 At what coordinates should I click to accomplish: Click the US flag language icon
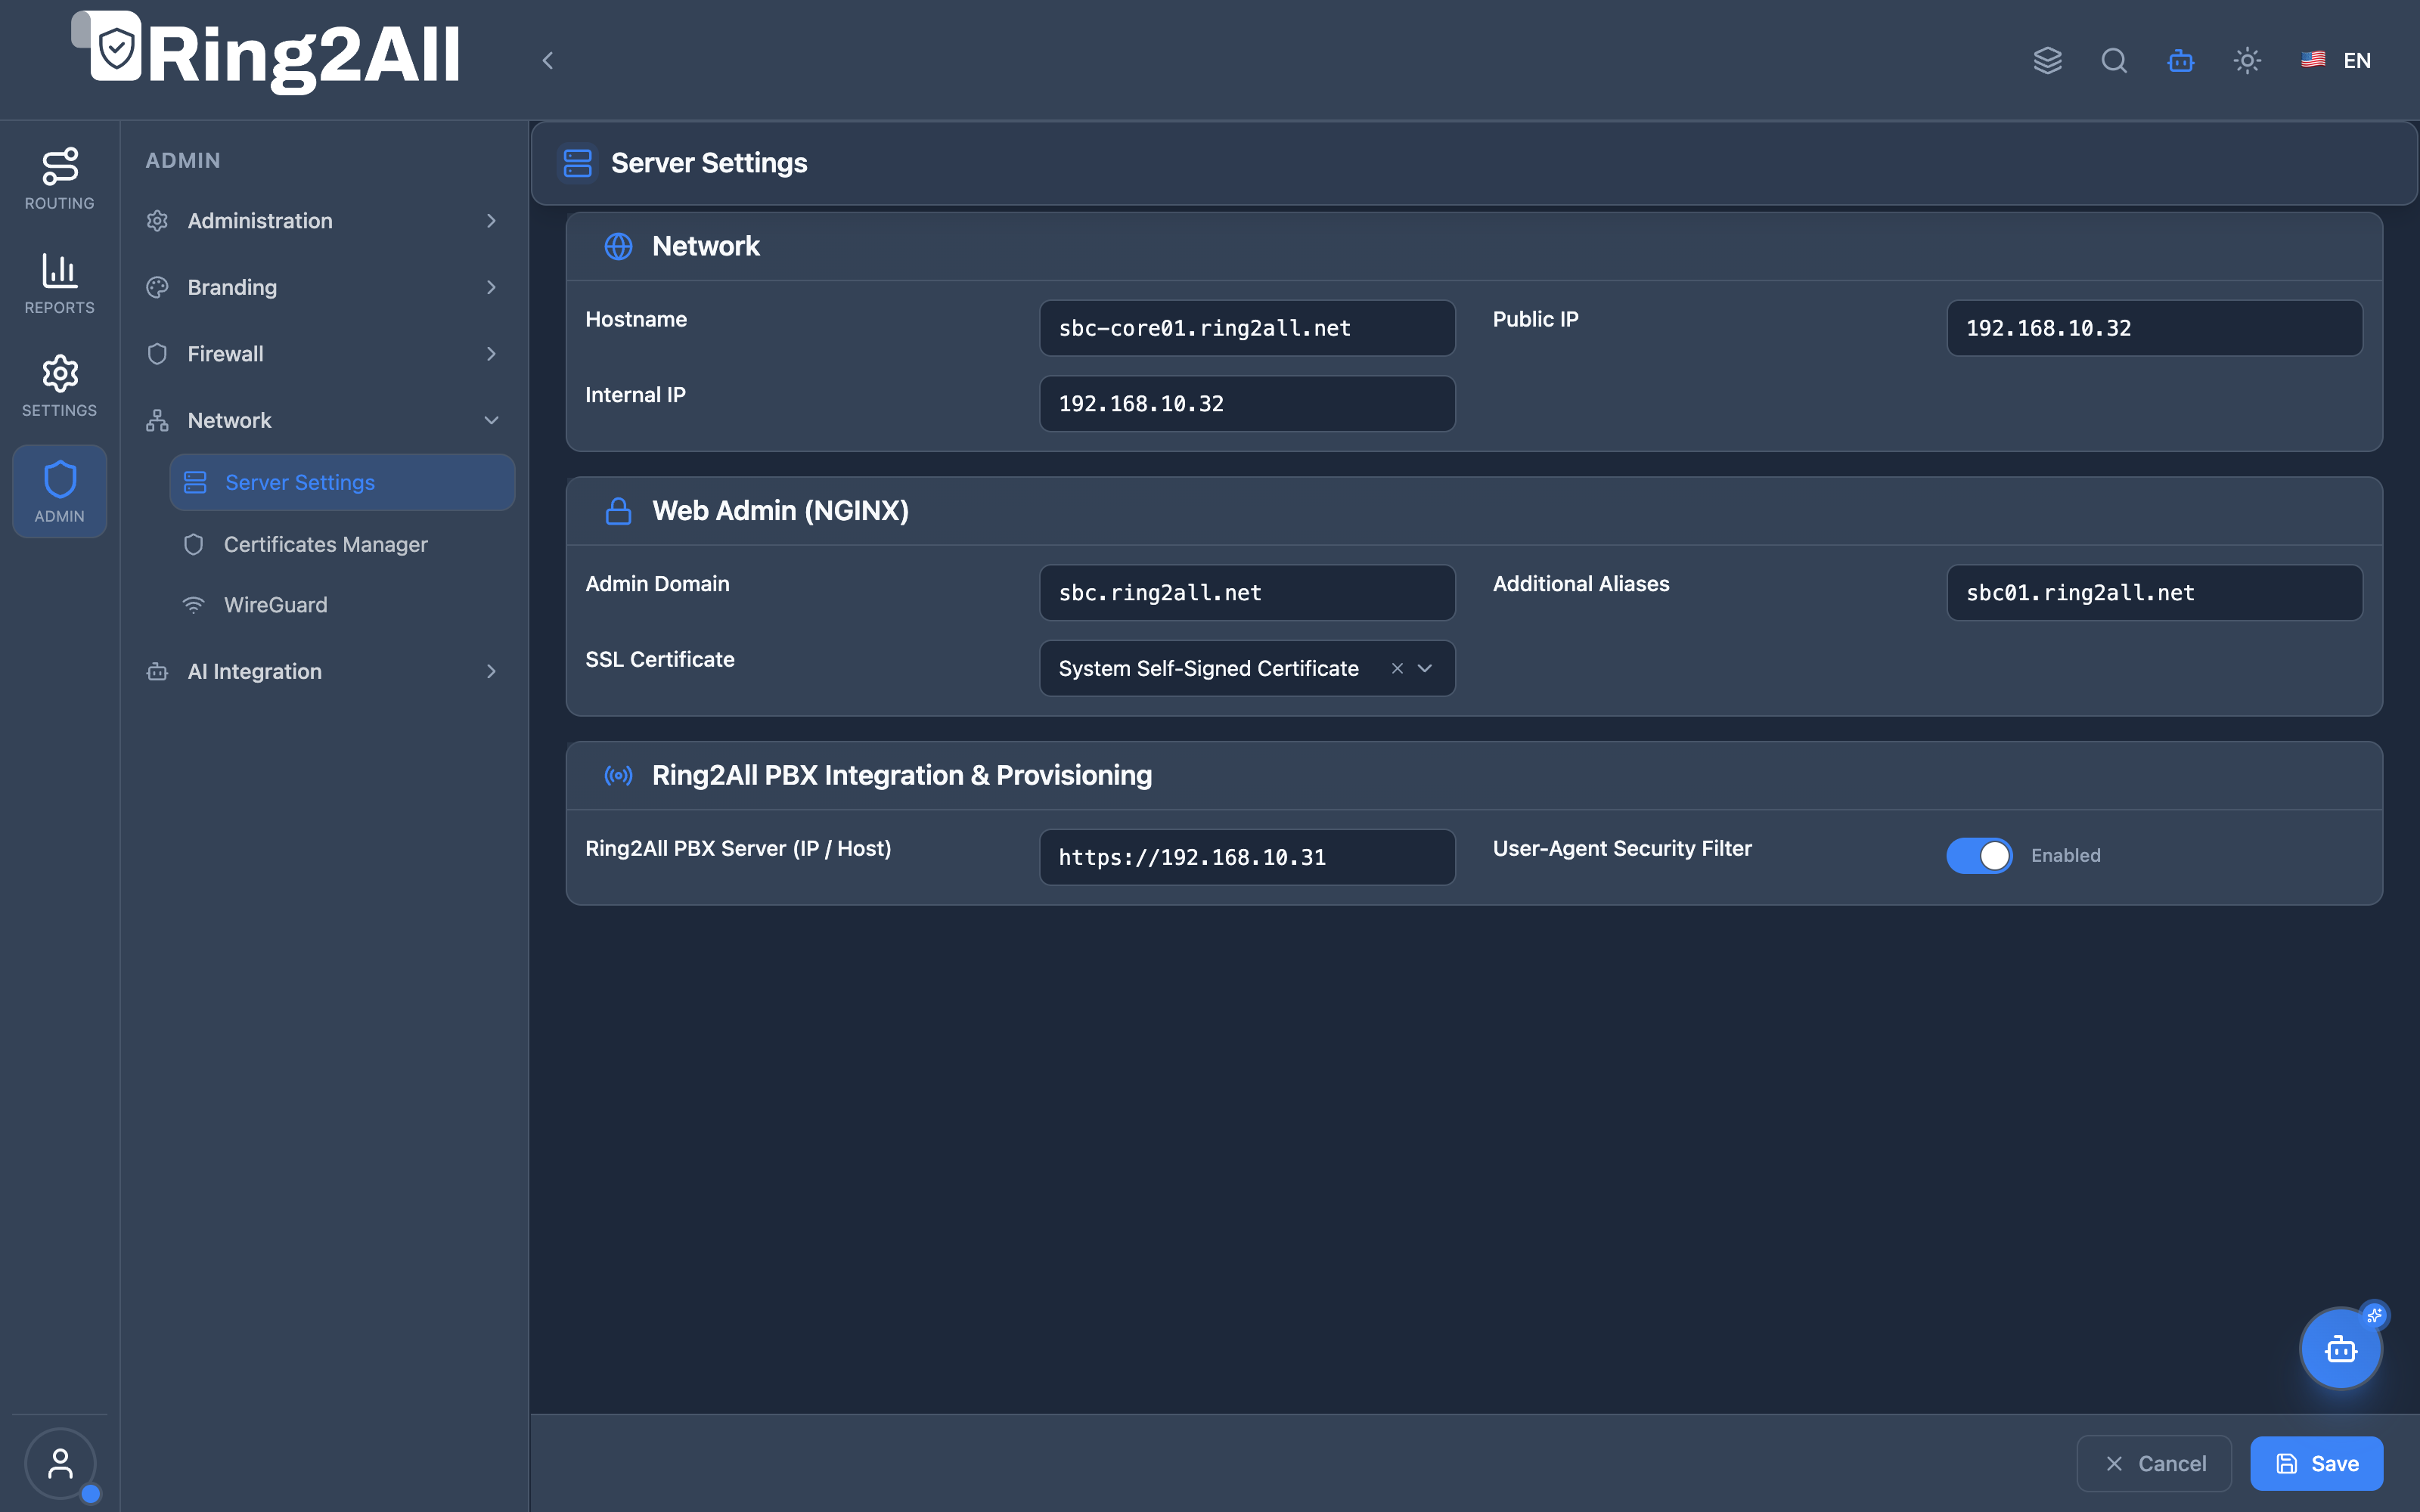2313,60
